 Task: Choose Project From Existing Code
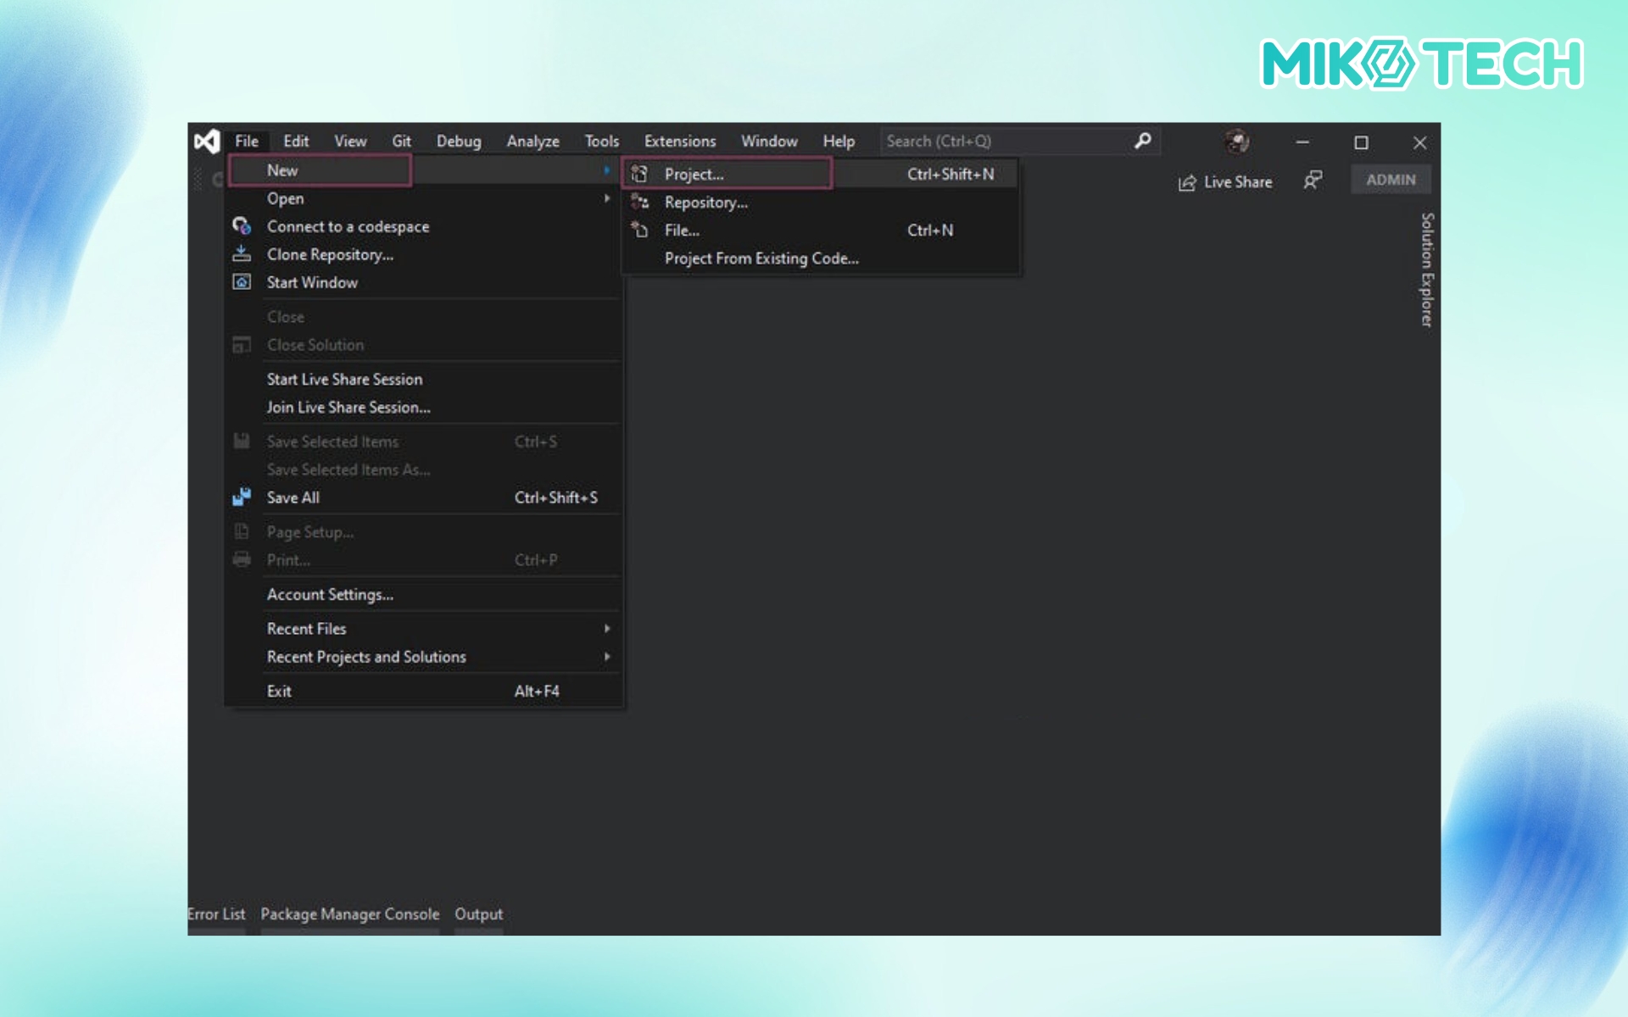[761, 258]
